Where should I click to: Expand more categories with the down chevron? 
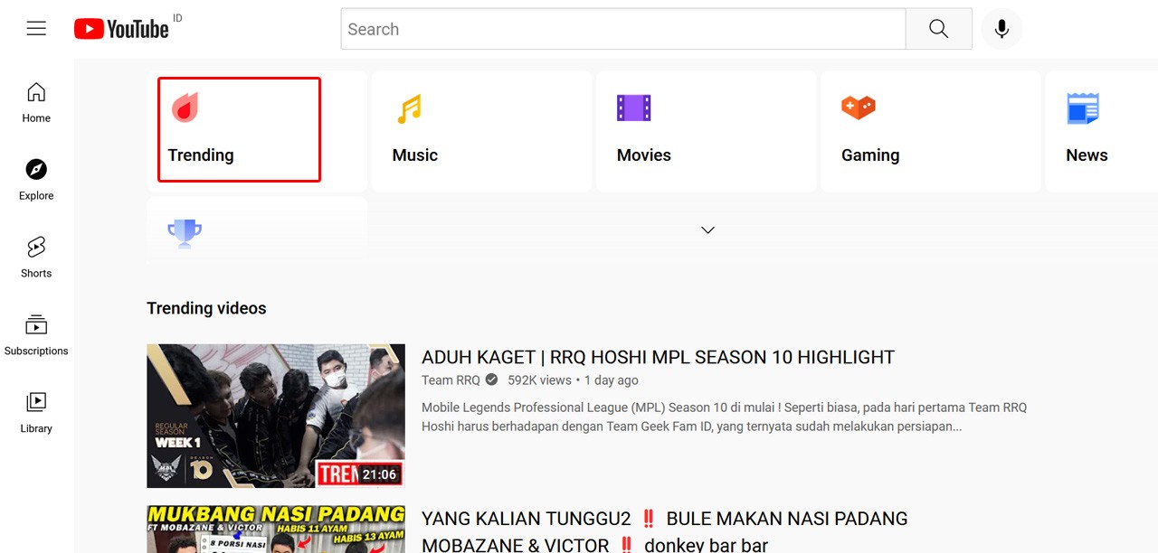[x=707, y=230]
